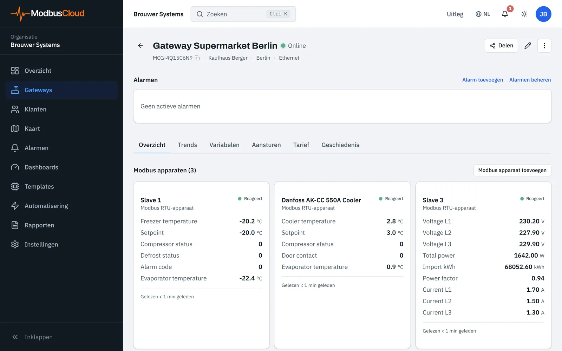562x351 pixels.
Task: Open Overzicht in the sidebar
Action: click(61, 71)
